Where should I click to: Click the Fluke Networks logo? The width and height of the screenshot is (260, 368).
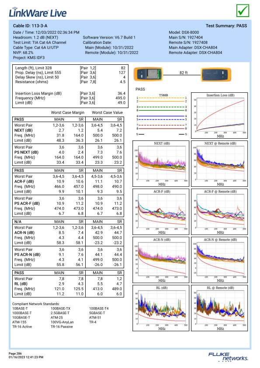click(228, 357)
